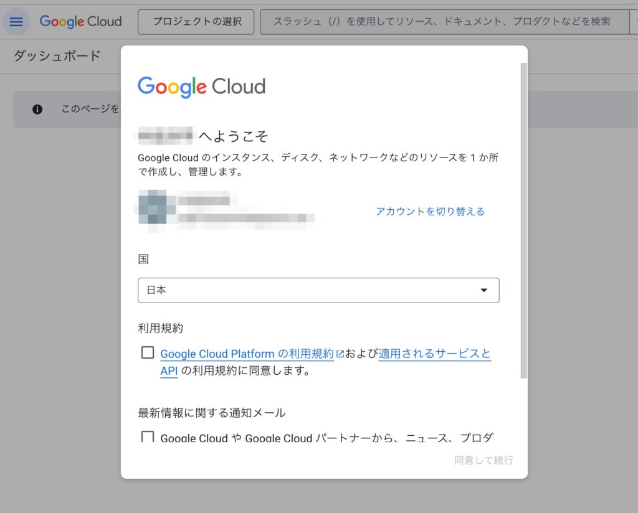Select the ダッシュボード page title
The width and height of the screenshot is (638, 513).
point(57,56)
